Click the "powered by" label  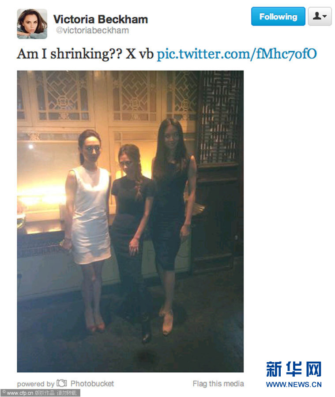coord(36,384)
